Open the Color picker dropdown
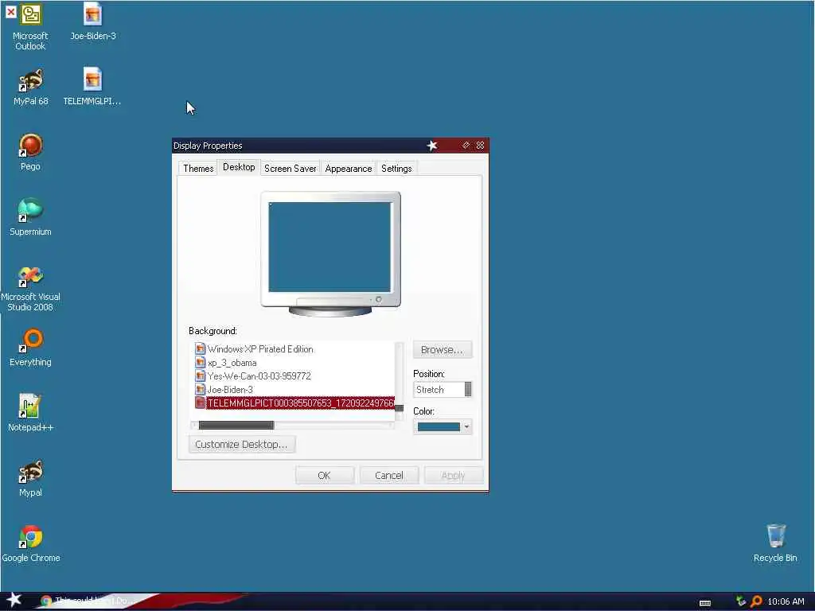 point(443,427)
